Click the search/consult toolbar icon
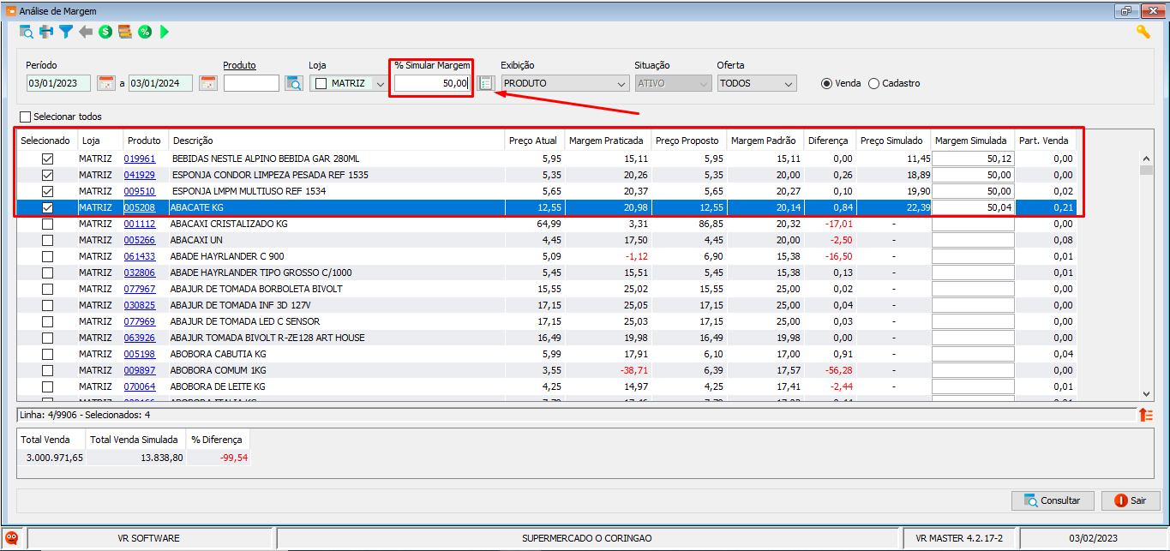This screenshot has width=1170, height=551. [27, 32]
